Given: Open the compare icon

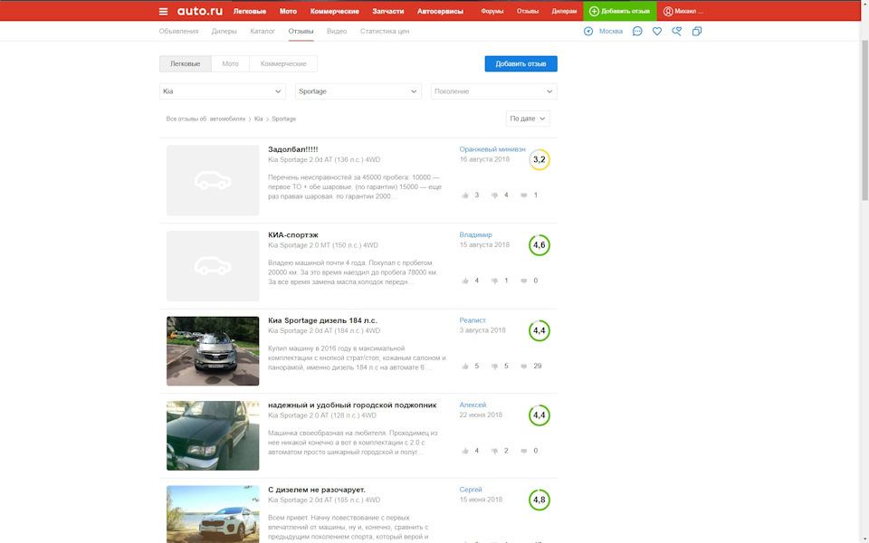Looking at the screenshot, I should tap(697, 31).
